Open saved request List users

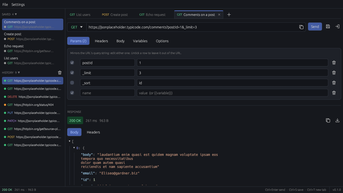33,61
